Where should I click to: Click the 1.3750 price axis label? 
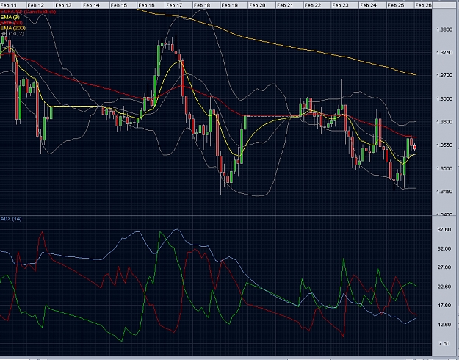[444, 53]
